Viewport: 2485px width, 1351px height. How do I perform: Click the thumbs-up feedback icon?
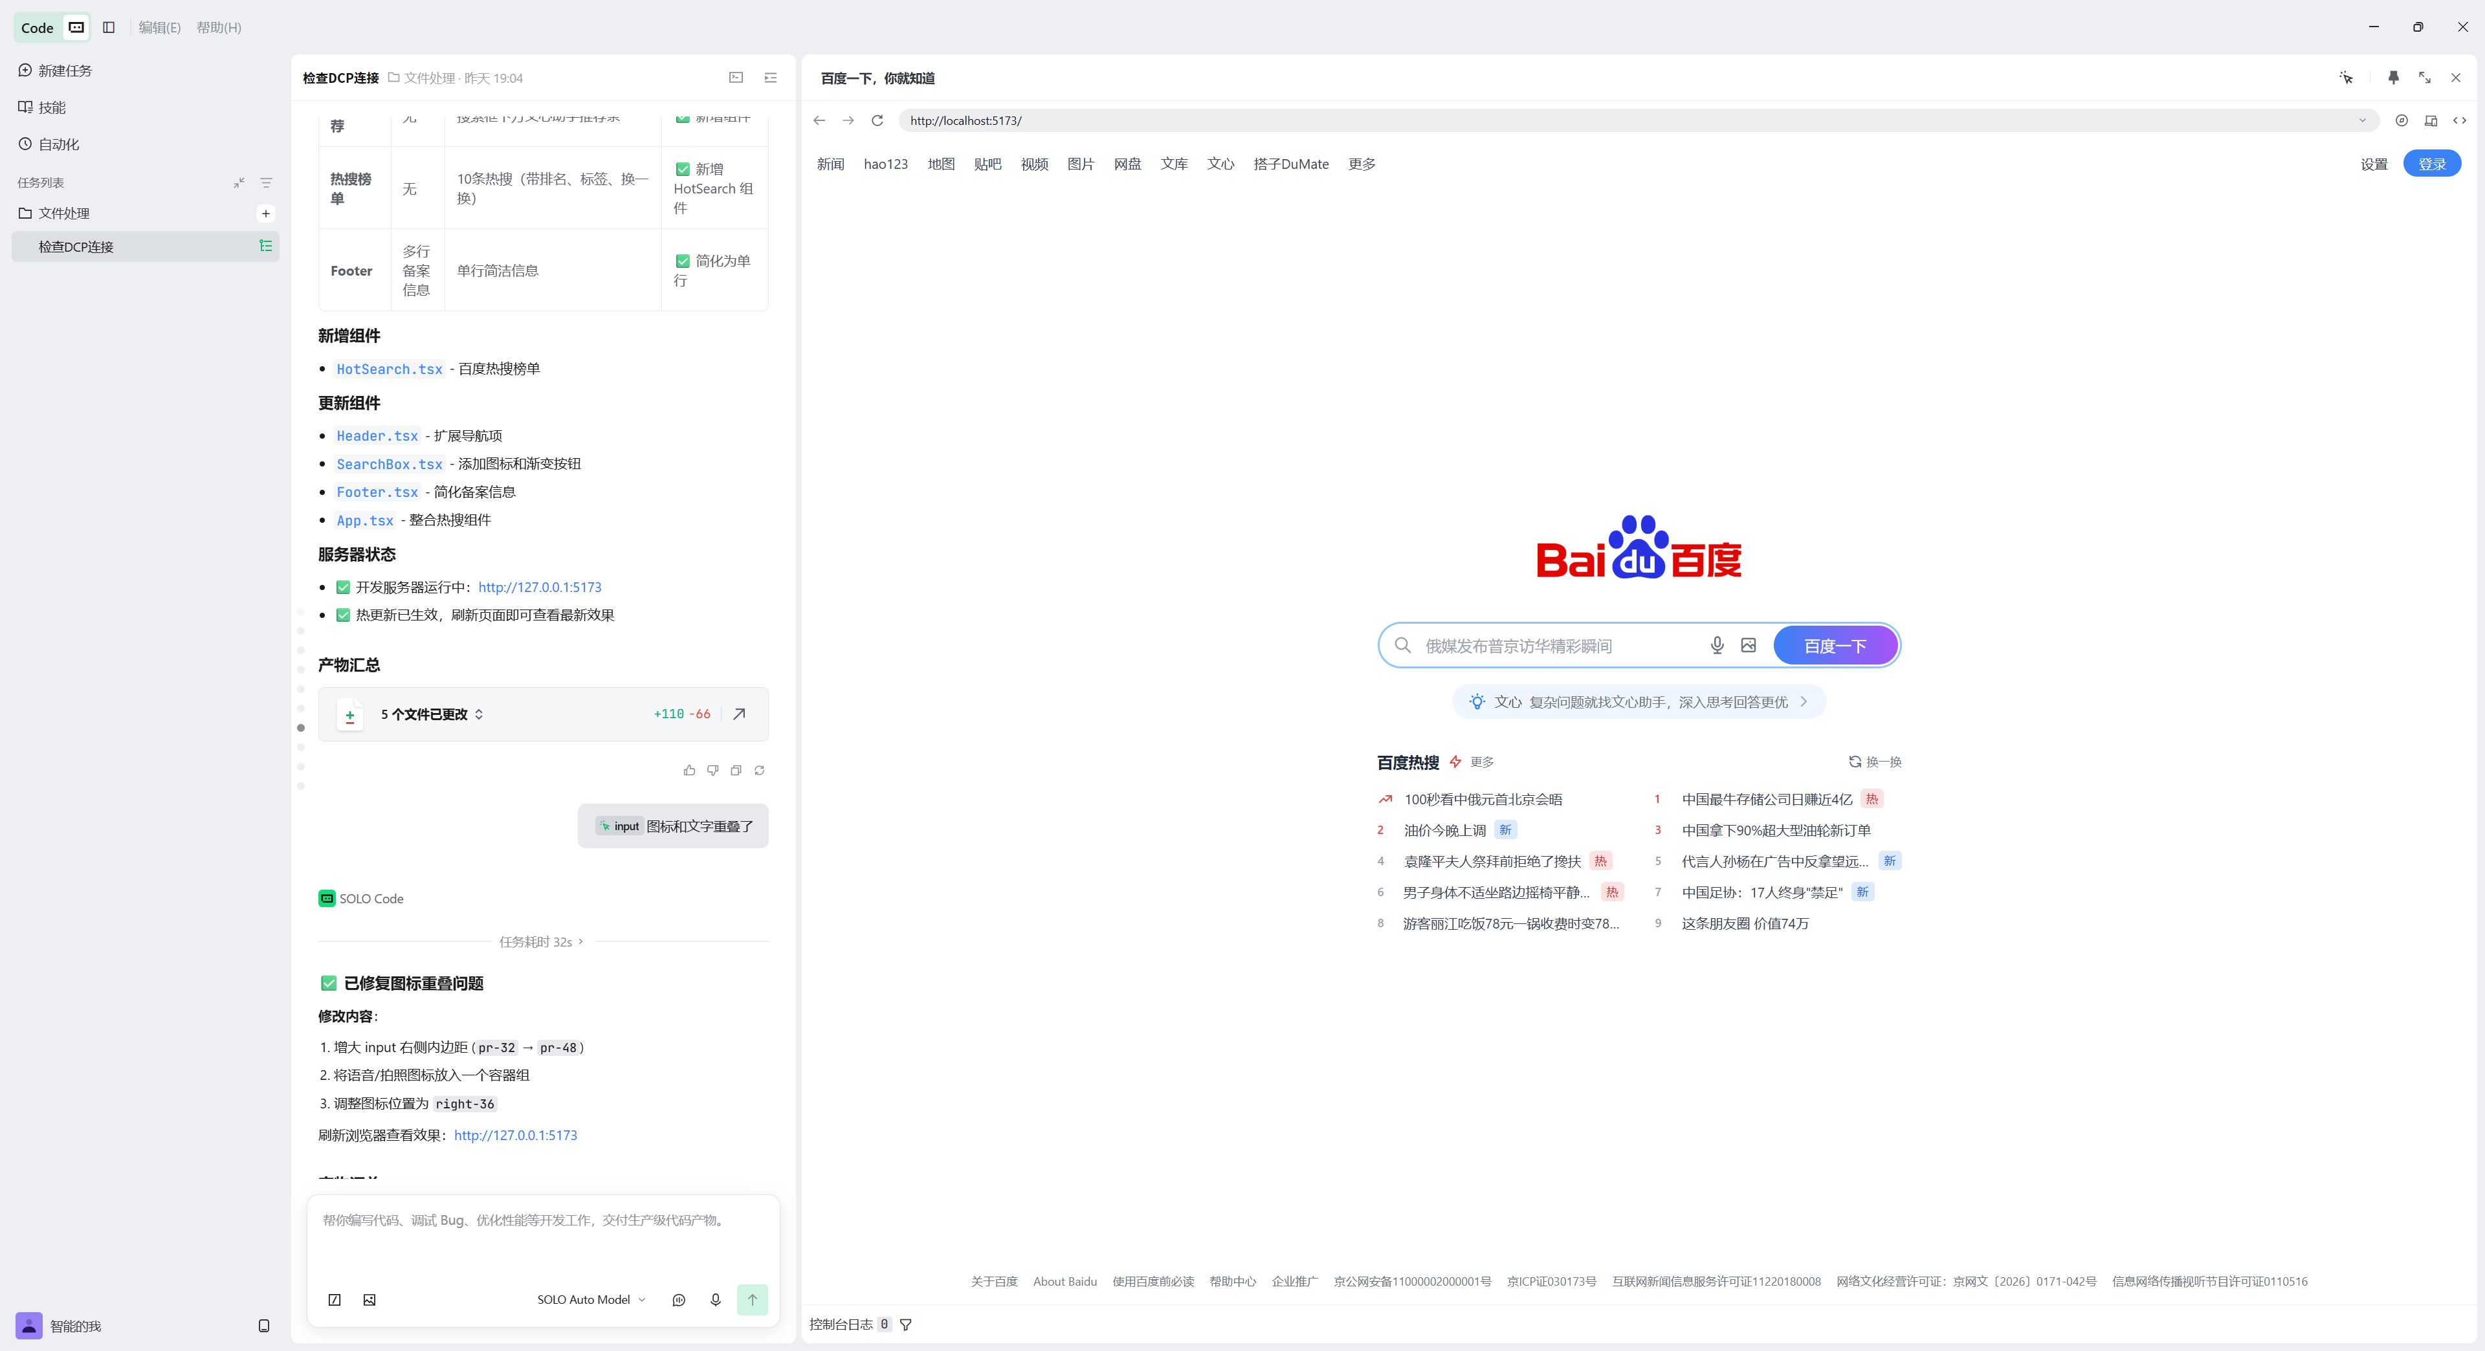click(689, 769)
